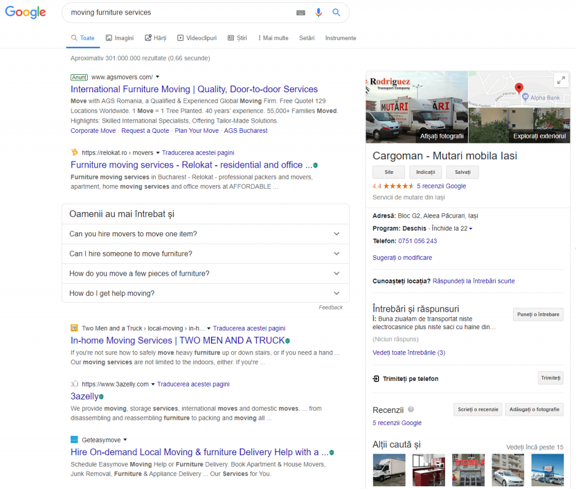Click the Indicații directions button
Viewport: 576px width, 489px height.
tap(425, 172)
